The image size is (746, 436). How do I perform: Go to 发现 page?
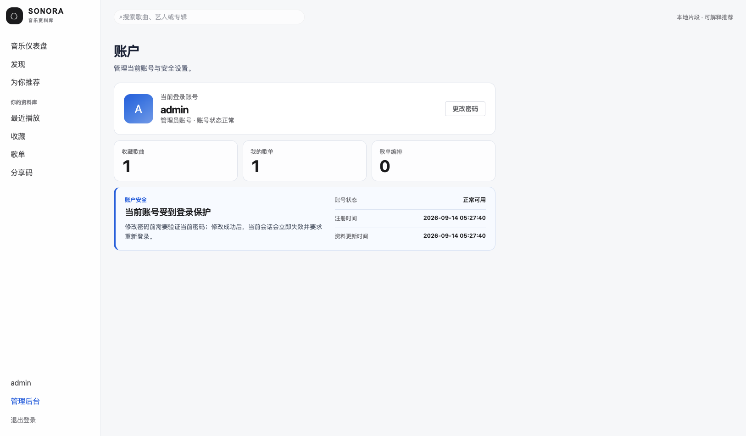click(18, 64)
